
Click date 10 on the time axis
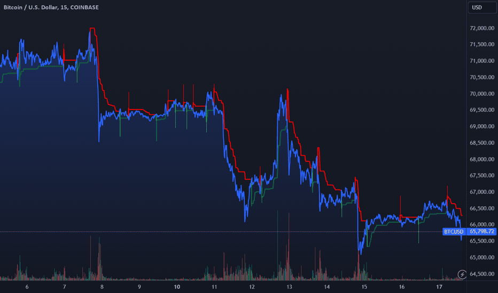click(x=177, y=287)
